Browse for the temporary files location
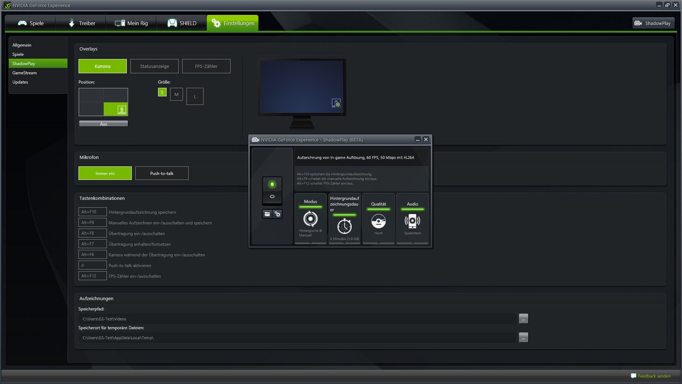Viewport: 682px width, 384px height. click(x=523, y=338)
